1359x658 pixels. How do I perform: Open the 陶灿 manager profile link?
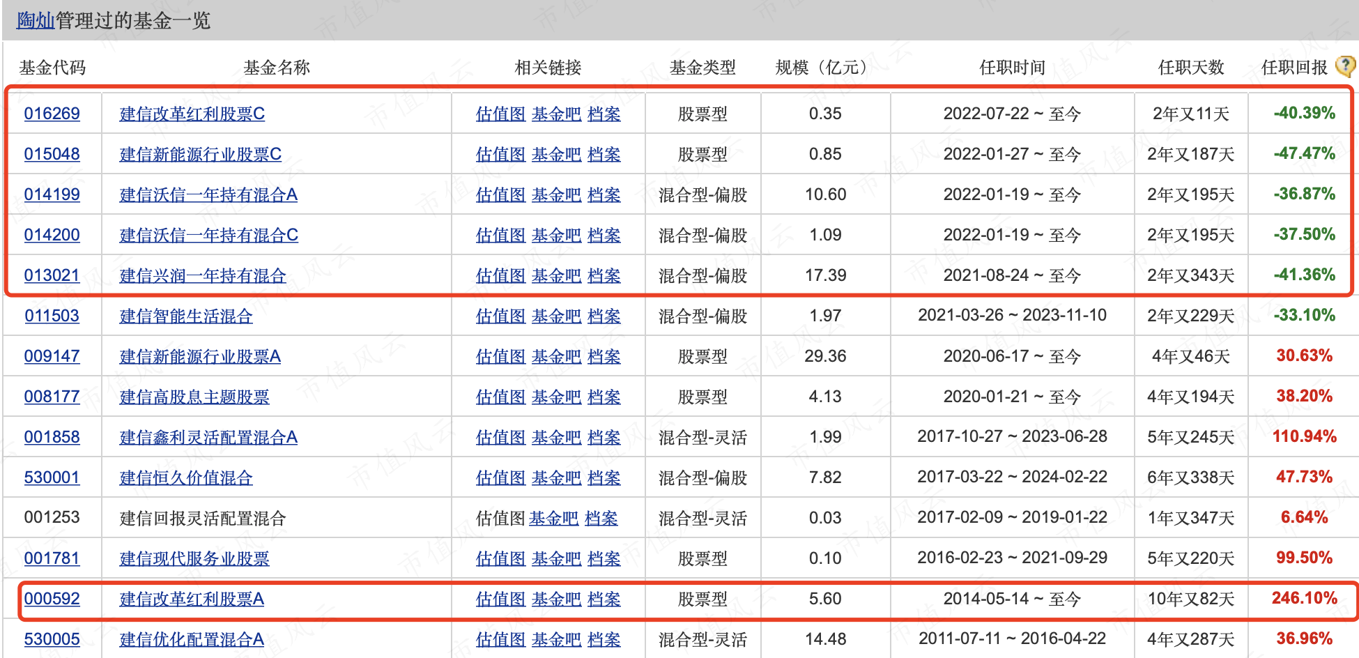(x=36, y=20)
